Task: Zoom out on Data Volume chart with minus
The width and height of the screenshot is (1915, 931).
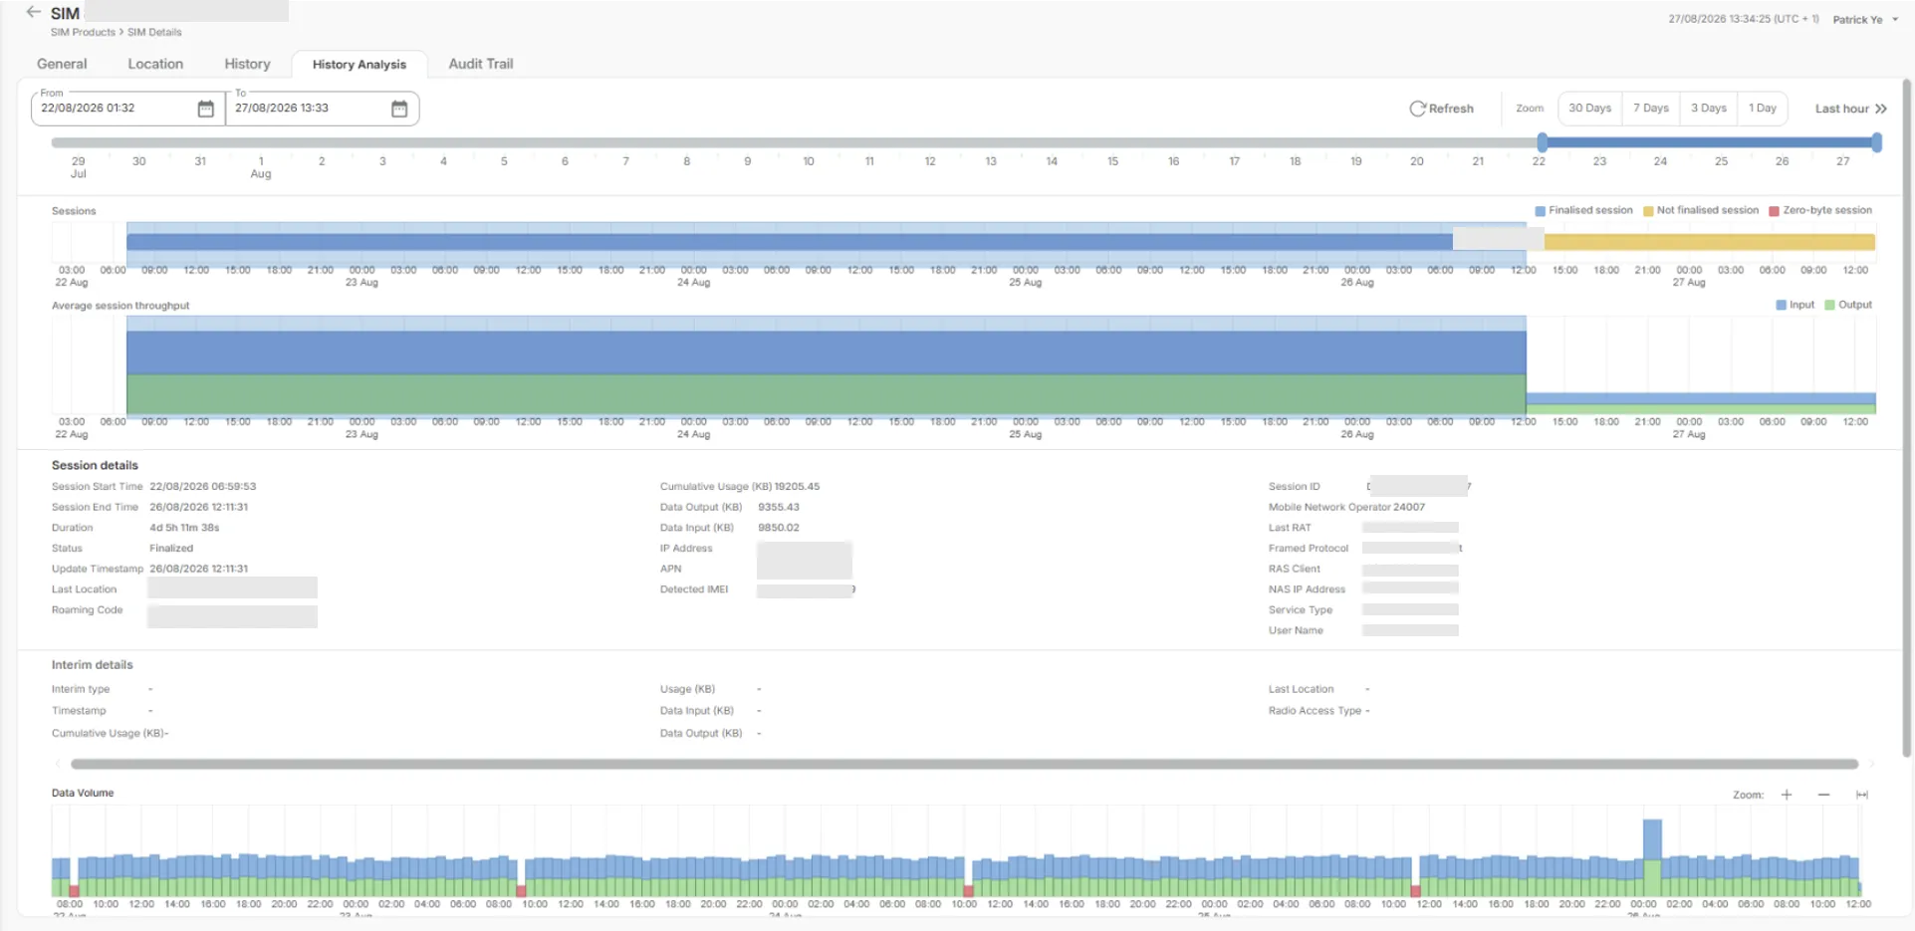Action: click(x=1823, y=795)
